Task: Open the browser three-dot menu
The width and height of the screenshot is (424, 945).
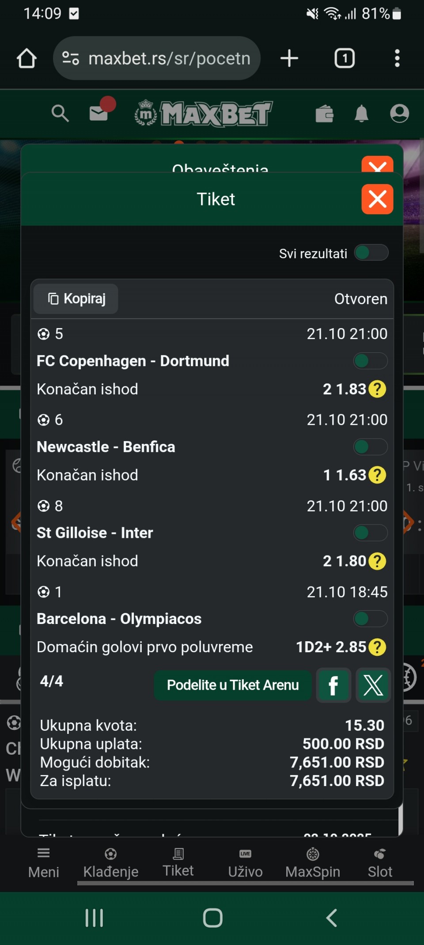Action: click(397, 58)
